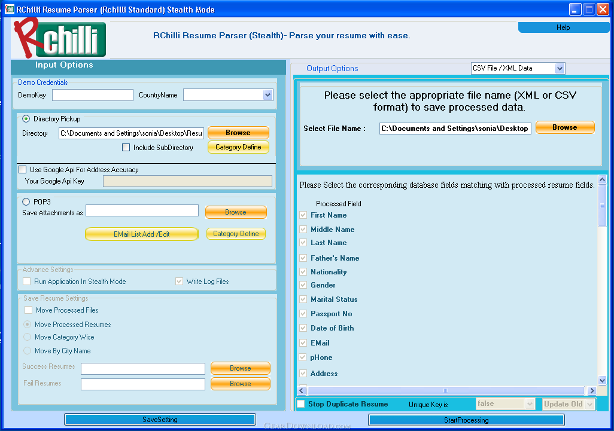
Task: Click the Output Options header label
Action: (x=332, y=68)
